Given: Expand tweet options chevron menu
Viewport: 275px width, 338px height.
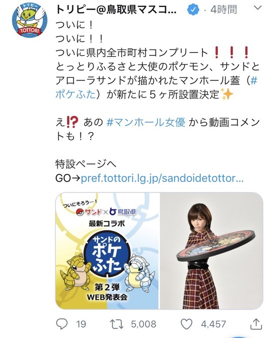Looking at the screenshot, I should pyautogui.click(x=257, y=8).
